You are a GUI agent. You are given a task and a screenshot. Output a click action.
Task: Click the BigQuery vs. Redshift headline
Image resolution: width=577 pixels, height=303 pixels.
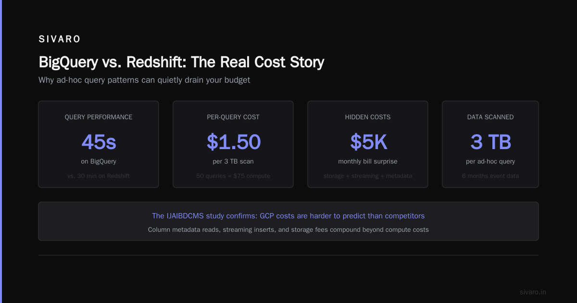tap(181, 62)
